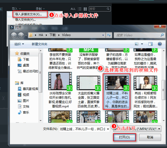Image resolution: width=167 pixels, height=148 pixels.
Task: Switch media library to list view
Action: (x=80, y=9)
